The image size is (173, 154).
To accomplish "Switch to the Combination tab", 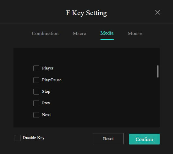I will (x=45, y=33).
